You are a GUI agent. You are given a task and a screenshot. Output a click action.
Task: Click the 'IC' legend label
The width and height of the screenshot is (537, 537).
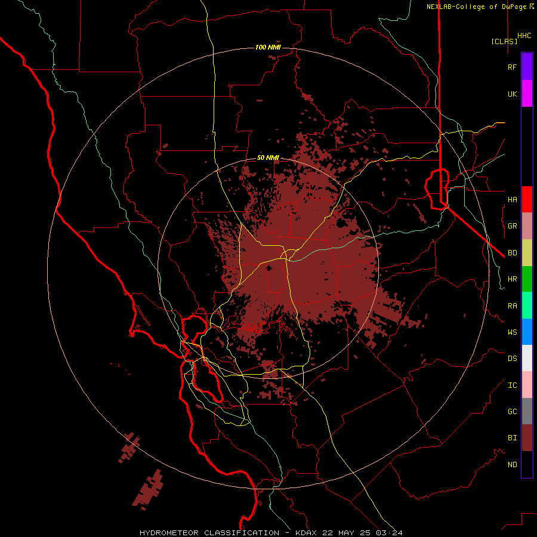coord(512,385)
